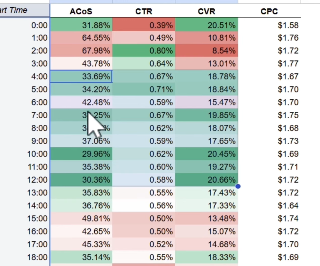Select the CVR column header cell
Viewport: 320px width, 266px height.
click(x=207, y=12)
